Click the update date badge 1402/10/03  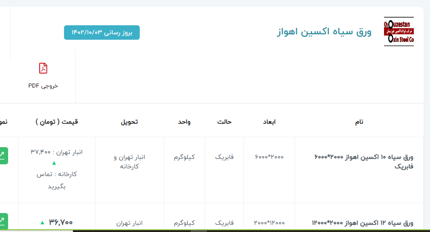(x=102, y=32)
